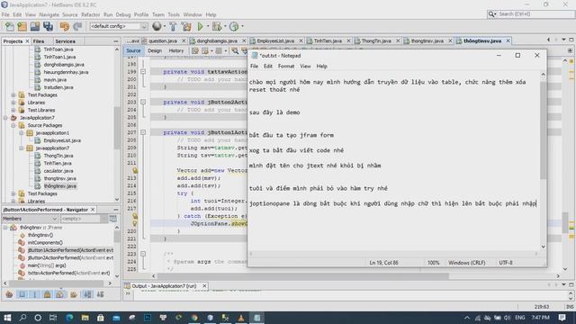Expand the Test Packages node above Libraries
This screenshot has height=324, width=576.
(x=13, y=94)
